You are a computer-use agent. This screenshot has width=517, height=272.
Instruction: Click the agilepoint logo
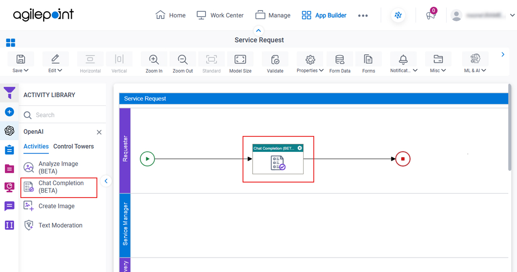tap(43, 15)
